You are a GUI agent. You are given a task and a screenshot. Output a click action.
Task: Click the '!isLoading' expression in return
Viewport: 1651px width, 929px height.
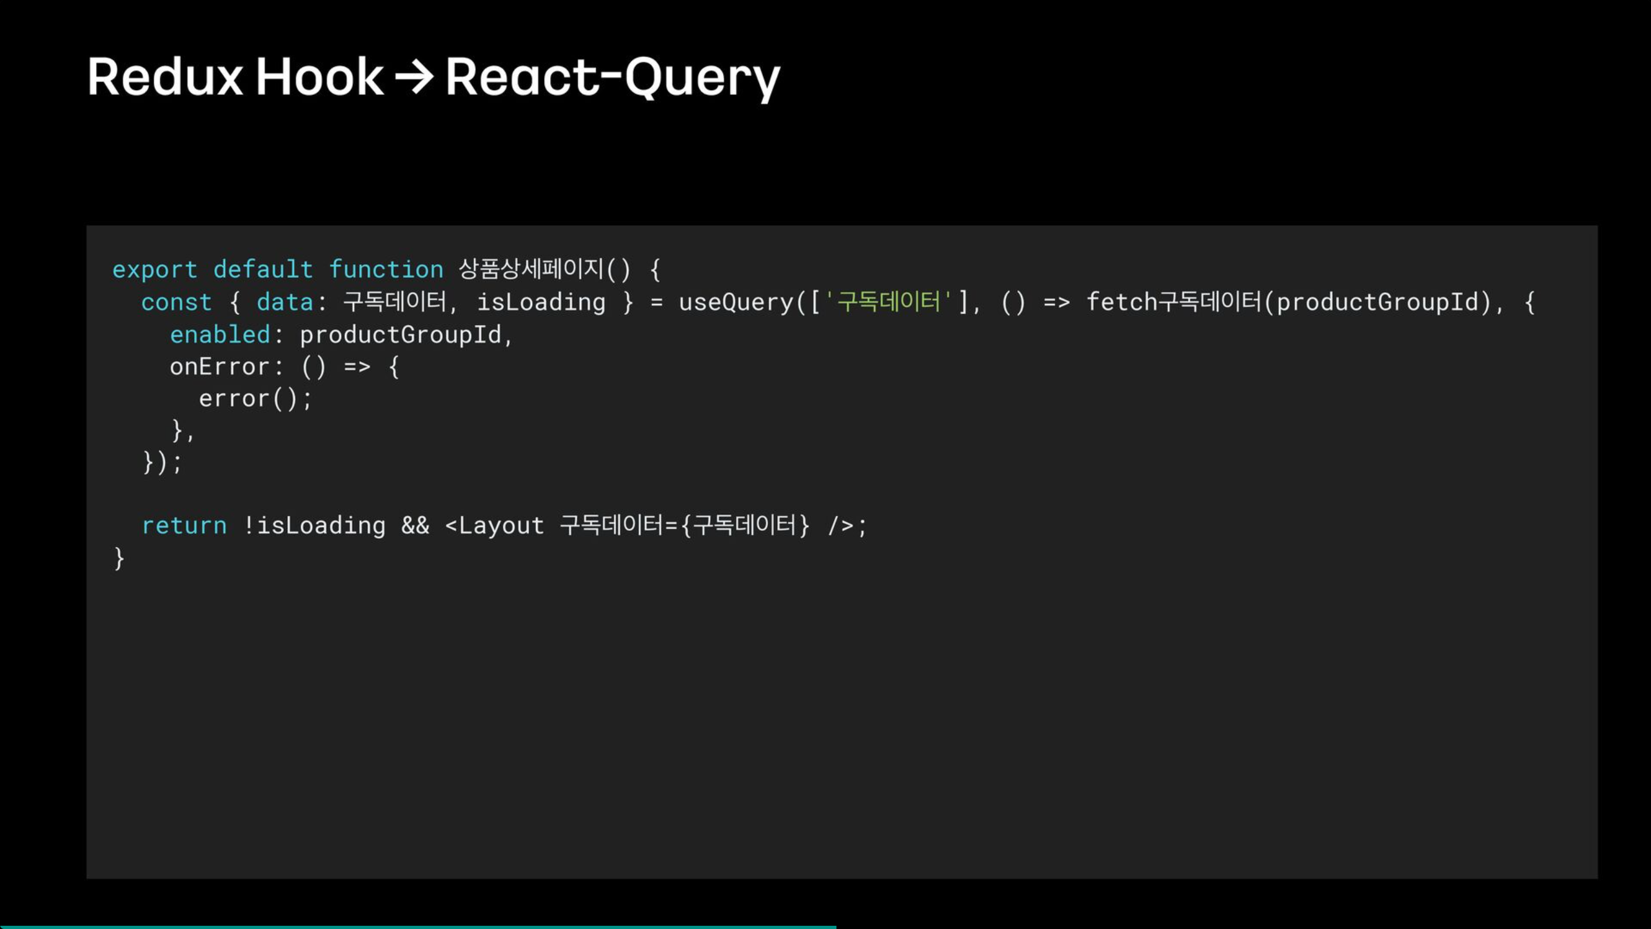[x=314, y=525]
